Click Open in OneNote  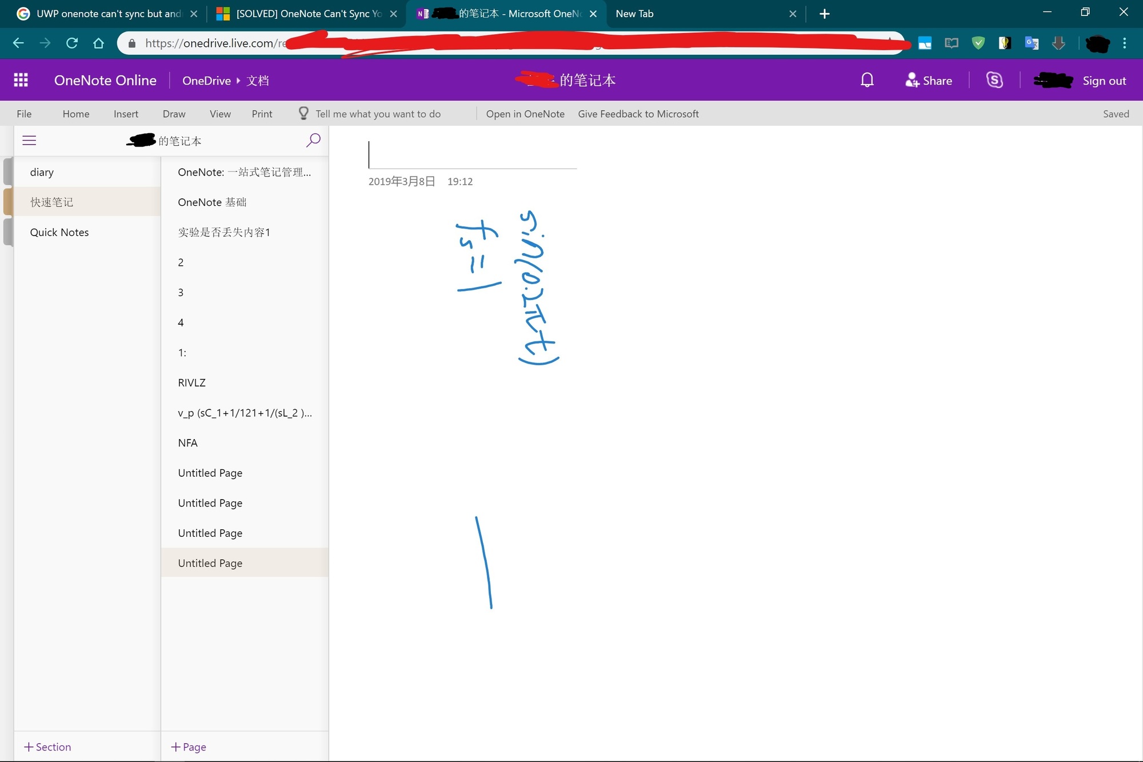pyautogui.click(x=525, y=114)
